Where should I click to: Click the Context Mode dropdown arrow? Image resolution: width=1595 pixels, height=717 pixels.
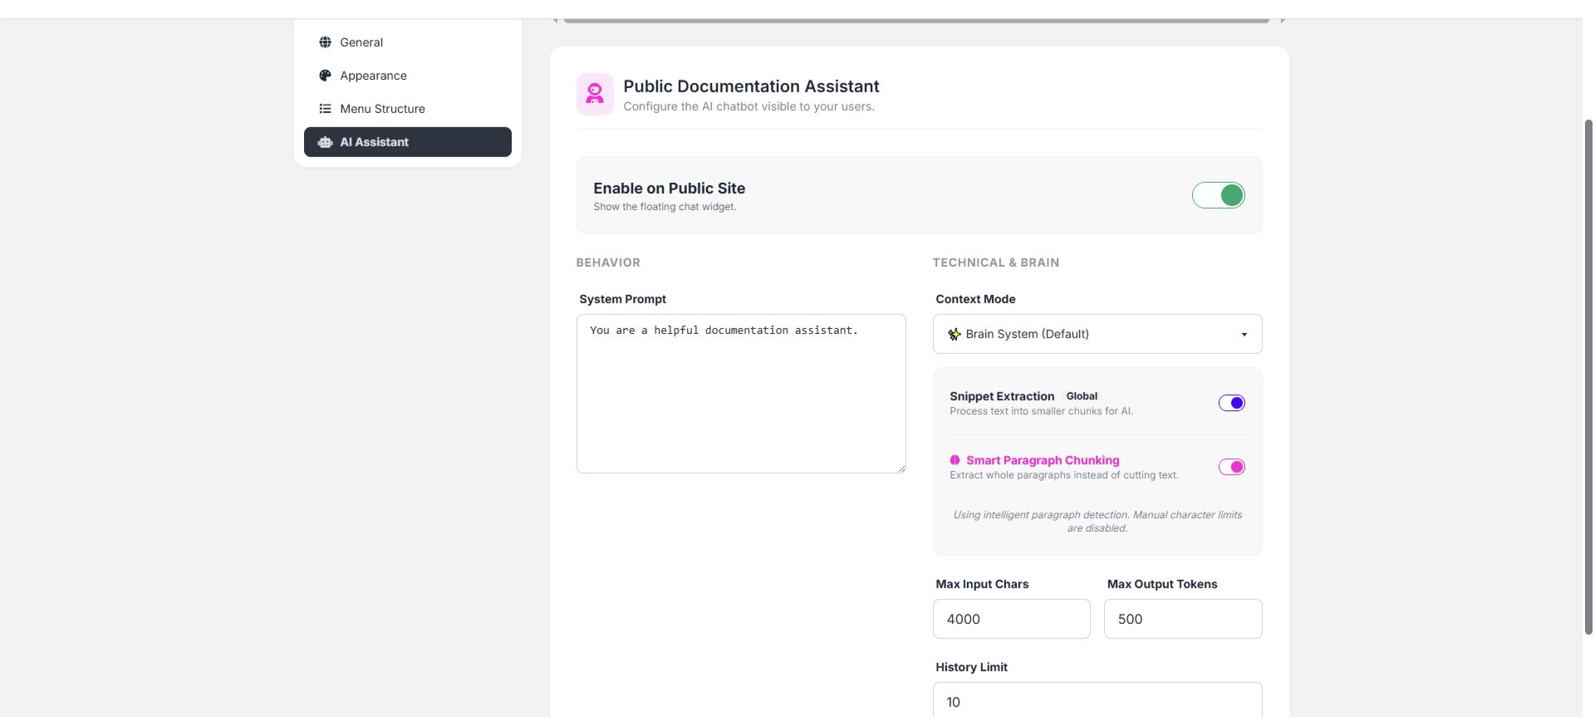(1244, 335)
